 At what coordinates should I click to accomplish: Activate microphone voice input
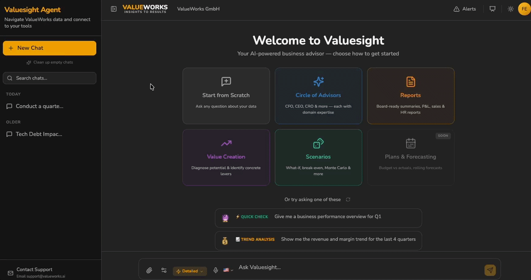click(216, 270)
